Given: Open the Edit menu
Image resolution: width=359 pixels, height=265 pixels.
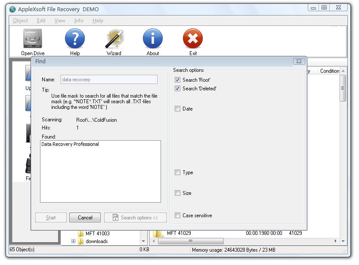Looking at the screenshot, I should coord(41,21).
